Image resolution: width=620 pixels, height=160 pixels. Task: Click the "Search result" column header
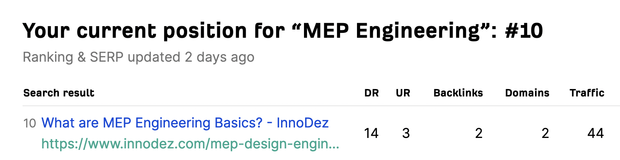tap(59, 93)
